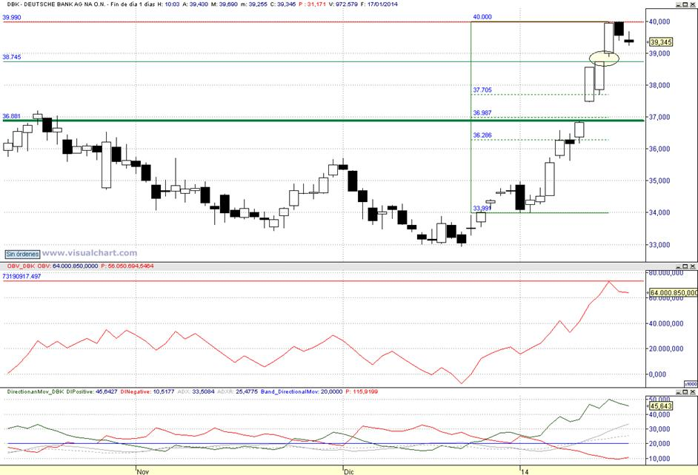Click the blue '40.000' target label above the rectangle

click(x=482, y=17)
